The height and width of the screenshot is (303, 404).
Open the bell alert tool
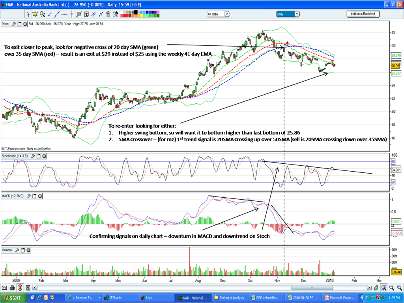35,14
